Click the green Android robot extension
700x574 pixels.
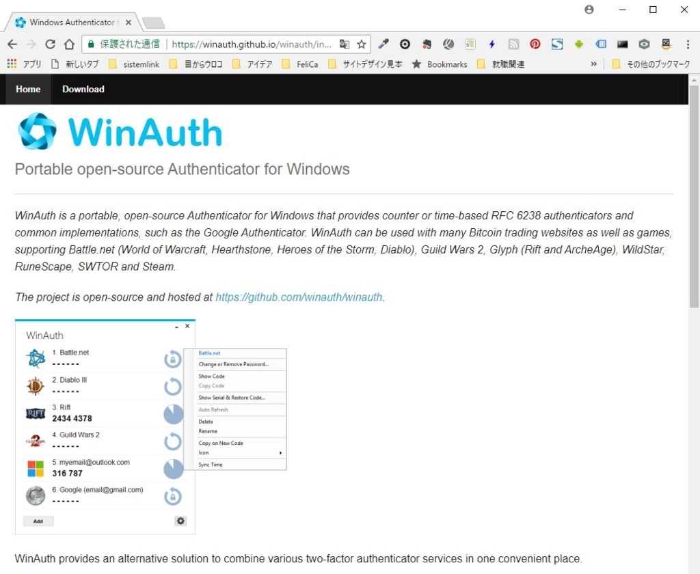tap(579, 44)
